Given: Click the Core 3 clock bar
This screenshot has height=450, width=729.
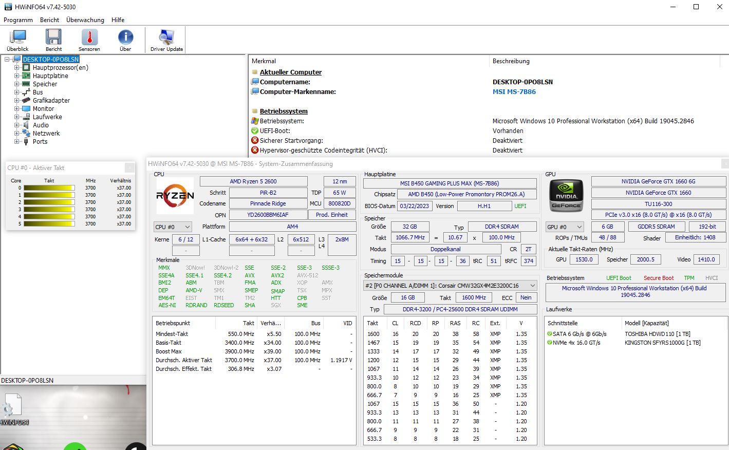Looking at the screenshot, I should pyautogui.click(x=49, y=210).
